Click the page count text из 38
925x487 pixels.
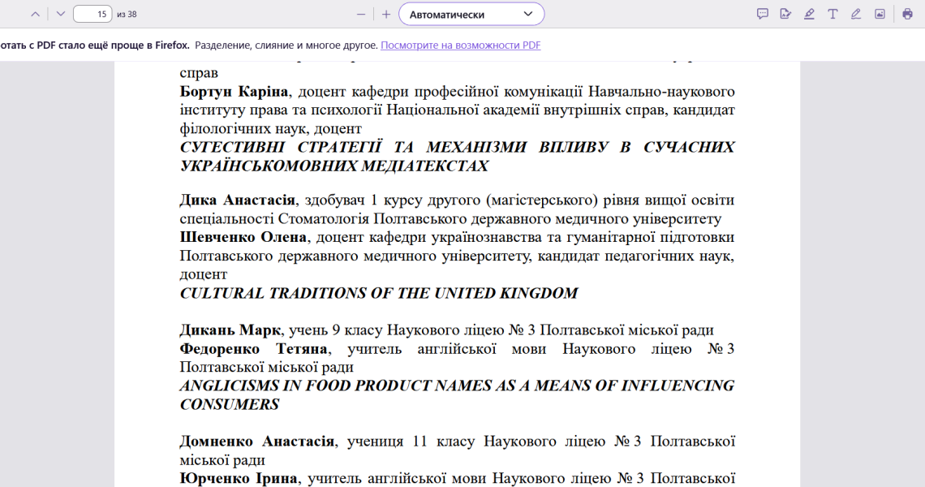(x=127, y=14)
